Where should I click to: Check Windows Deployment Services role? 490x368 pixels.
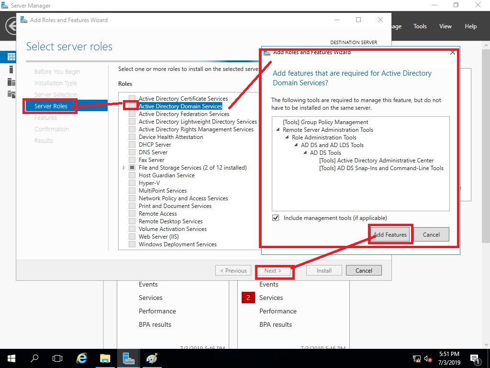(x=132, y=244)
